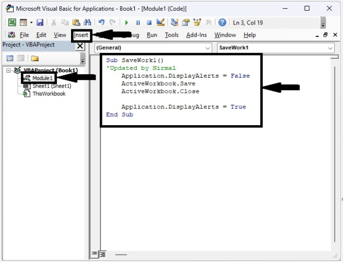
Task: Open the View menu
Action: 60,35
